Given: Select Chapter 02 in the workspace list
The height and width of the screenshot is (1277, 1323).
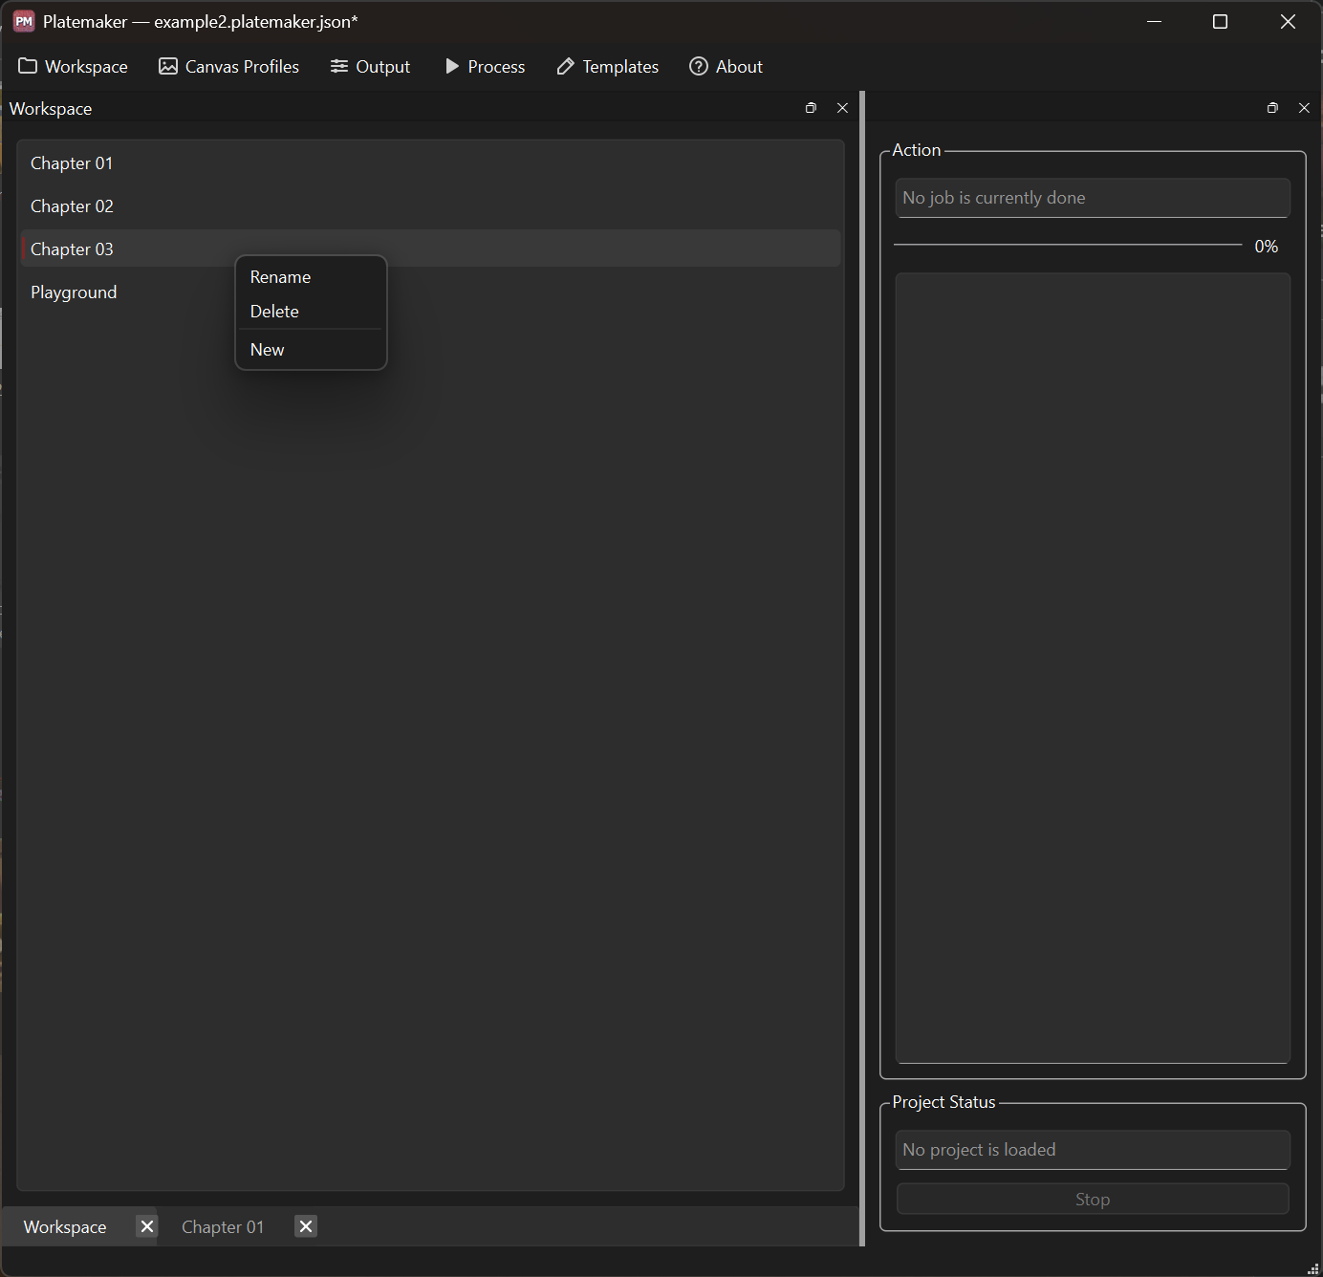Looking at the screenshot, I should pyautogui.click(x=430, y=206).
